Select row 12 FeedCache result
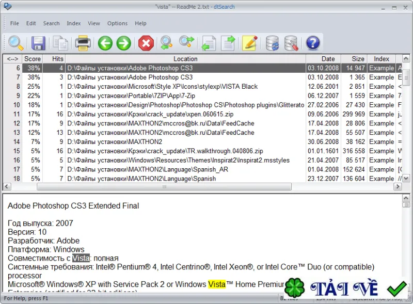 (202, 123)
